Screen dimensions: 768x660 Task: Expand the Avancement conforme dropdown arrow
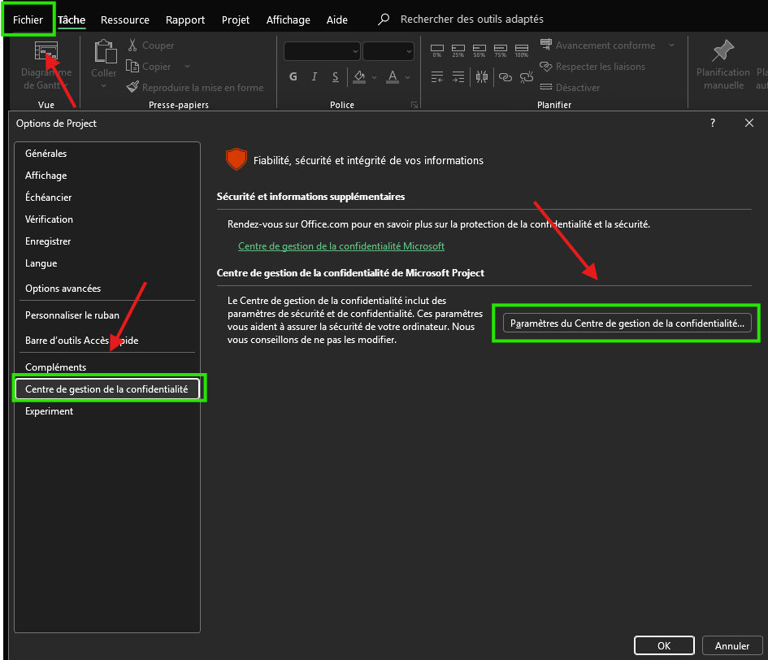(x=671, y=45)
